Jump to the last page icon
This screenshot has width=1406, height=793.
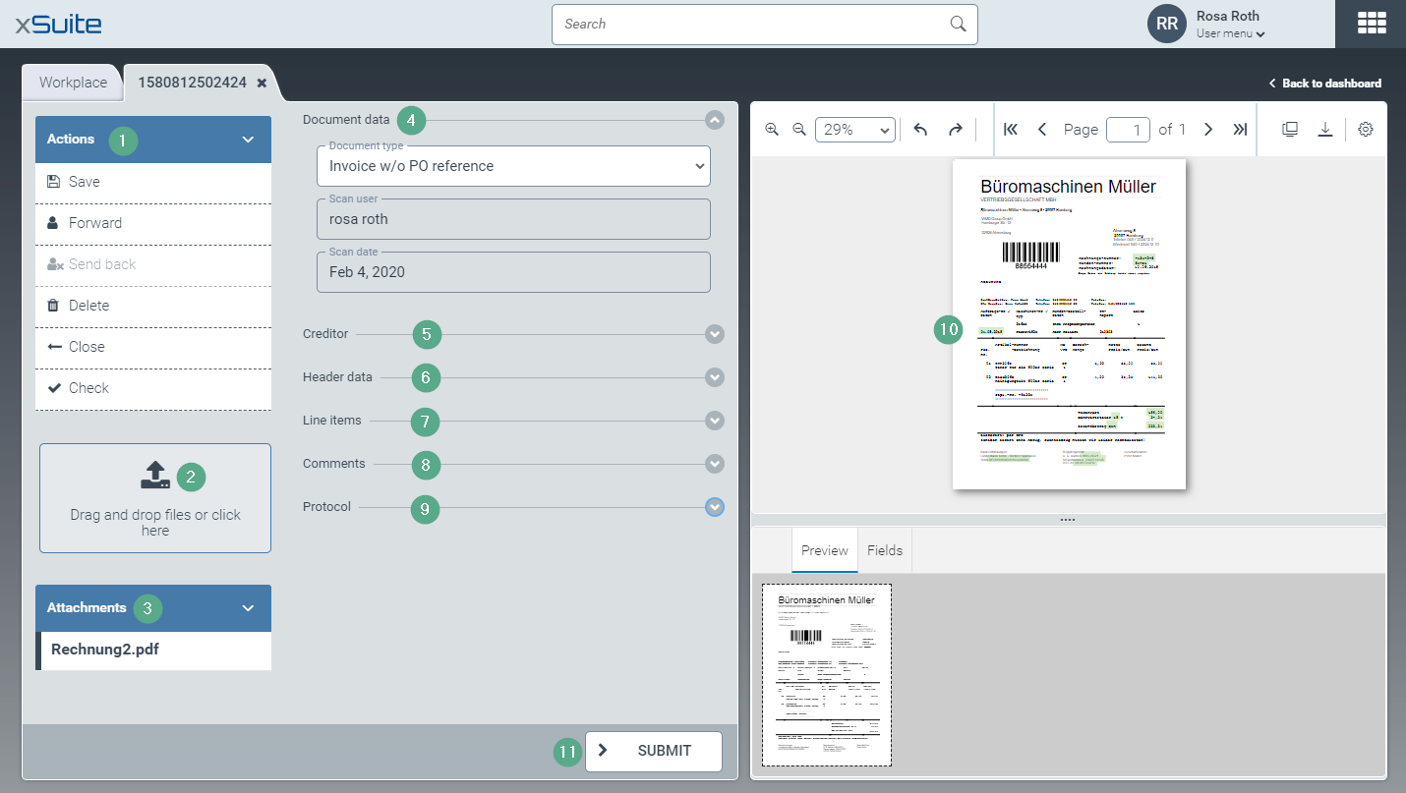pos(1240,129)
